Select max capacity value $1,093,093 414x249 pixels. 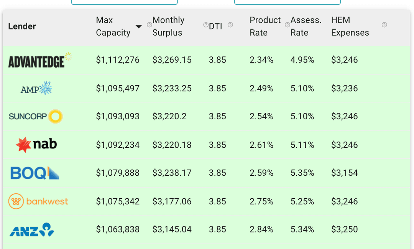118,116
